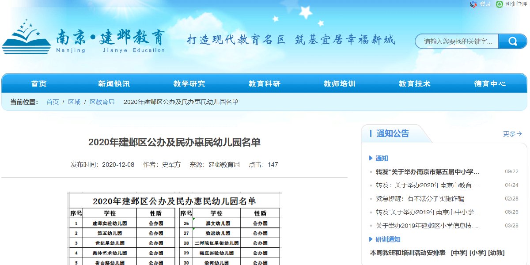
Task: Open the 紧急提醒 fraud warning notice
Action: 420,199
